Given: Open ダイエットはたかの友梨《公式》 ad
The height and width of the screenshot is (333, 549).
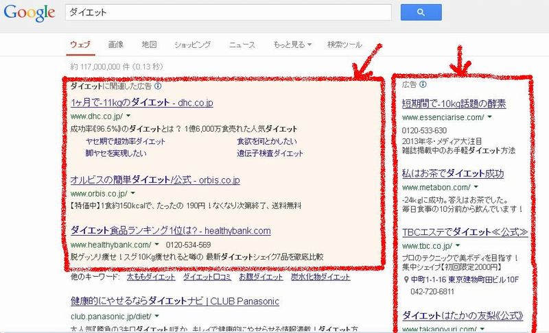Looking at the screenshot, I should click(x=463, y=316).
